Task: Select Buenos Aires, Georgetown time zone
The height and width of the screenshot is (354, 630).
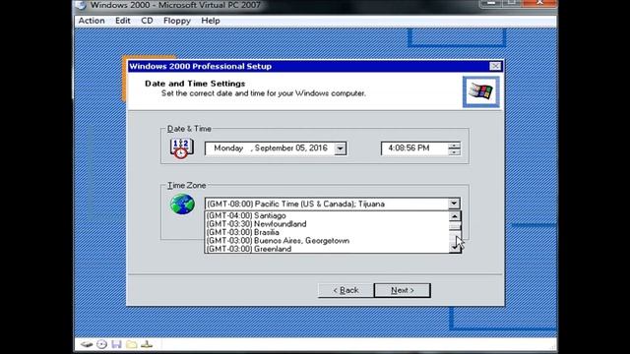Action: point(327,241)
